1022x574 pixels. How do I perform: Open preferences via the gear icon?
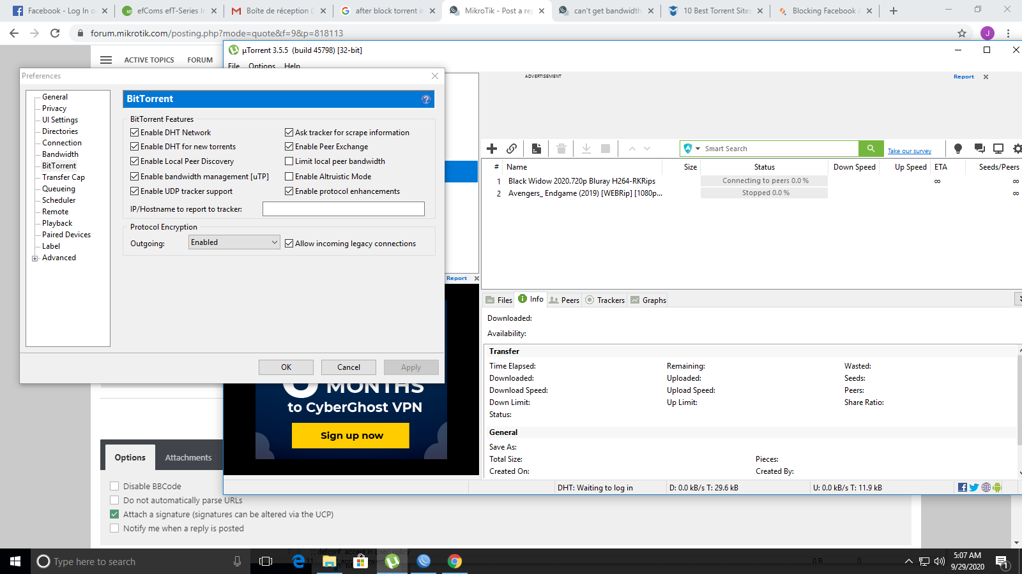click(1018, 149)
